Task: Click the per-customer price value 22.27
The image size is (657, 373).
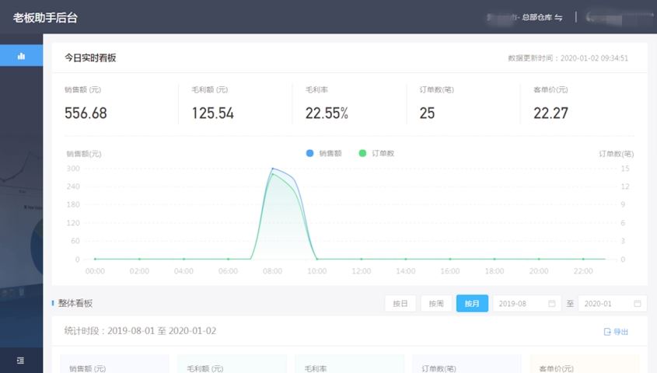Action: click(x=550, y=113)
